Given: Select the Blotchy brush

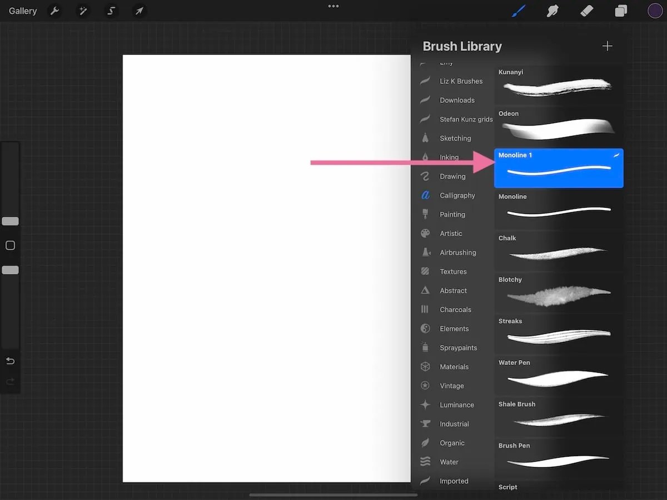Looking at the screenshot, I should click(558, 292).
